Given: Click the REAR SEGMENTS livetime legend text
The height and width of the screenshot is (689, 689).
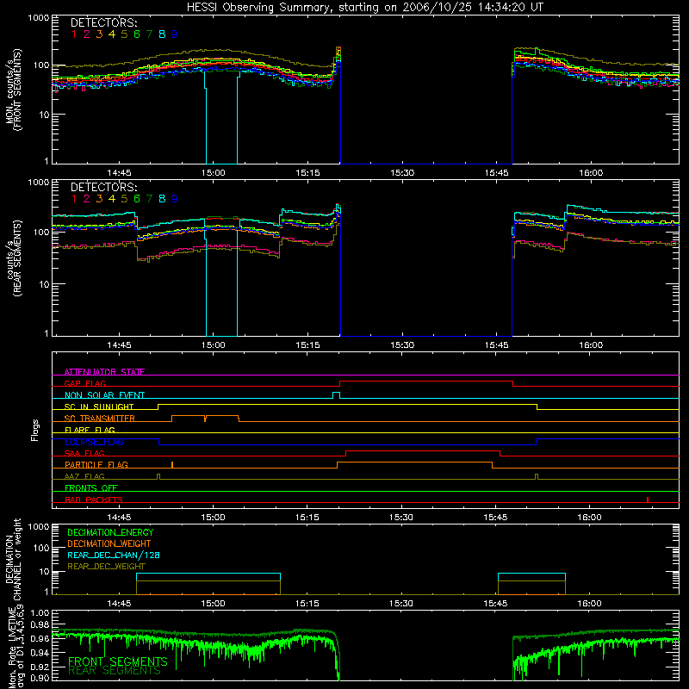Looking at the screenshot, I should click(115, 671).
